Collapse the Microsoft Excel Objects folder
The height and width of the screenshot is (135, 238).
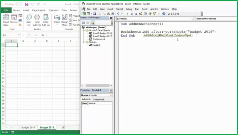84,30
